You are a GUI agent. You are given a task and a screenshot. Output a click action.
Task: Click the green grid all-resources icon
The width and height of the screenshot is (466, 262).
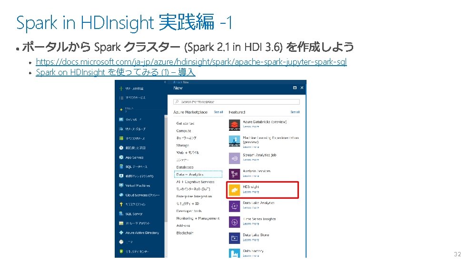(121, 138)
